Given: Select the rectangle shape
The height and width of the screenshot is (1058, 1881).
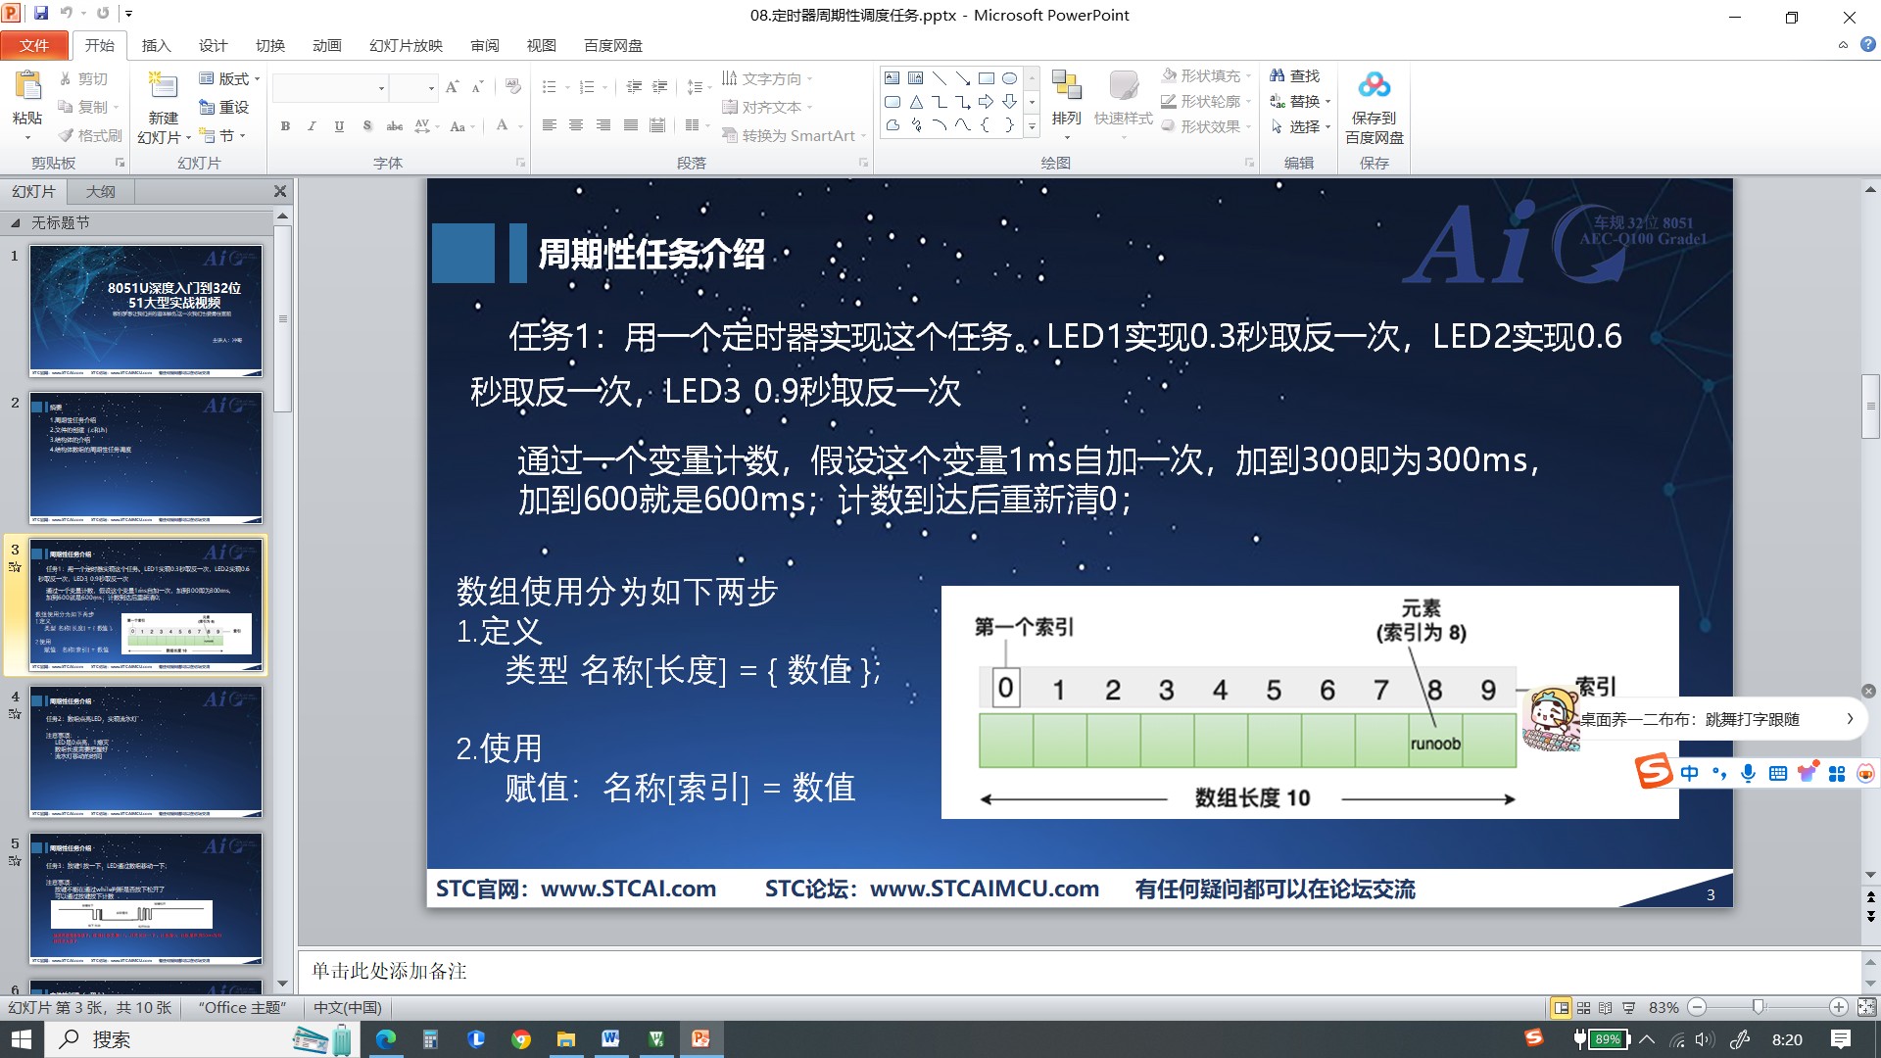Looking at the screenshot, I should coord(987,78).
